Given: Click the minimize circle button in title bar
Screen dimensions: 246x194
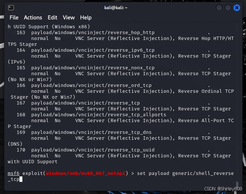Looking at the screenshot, I should tap(219, 8).
